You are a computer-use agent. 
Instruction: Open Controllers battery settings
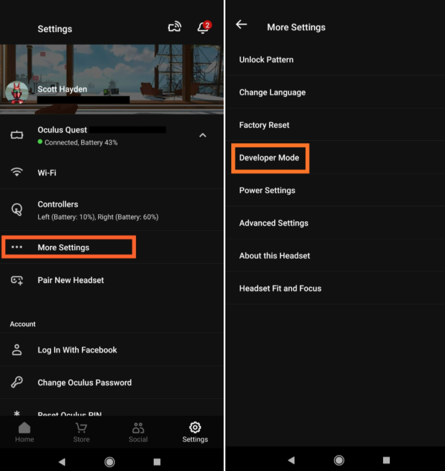click(97, 210)
